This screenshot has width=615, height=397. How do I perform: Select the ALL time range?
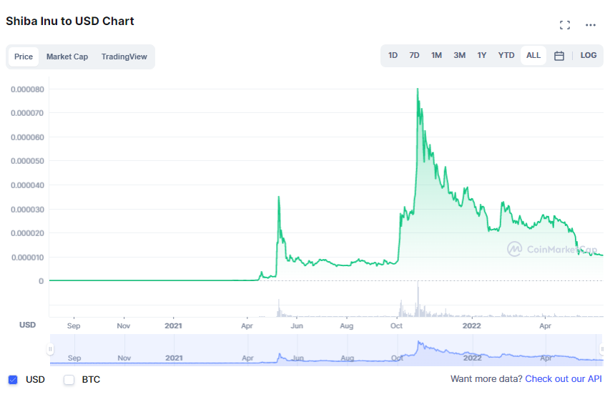[533, 55]
